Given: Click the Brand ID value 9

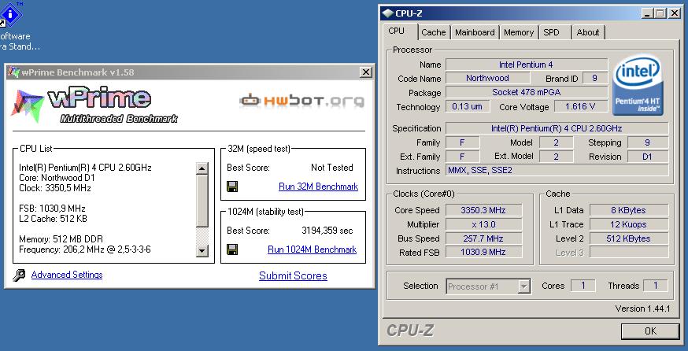Looking at the screenshot, I should (x=595, y=78).
